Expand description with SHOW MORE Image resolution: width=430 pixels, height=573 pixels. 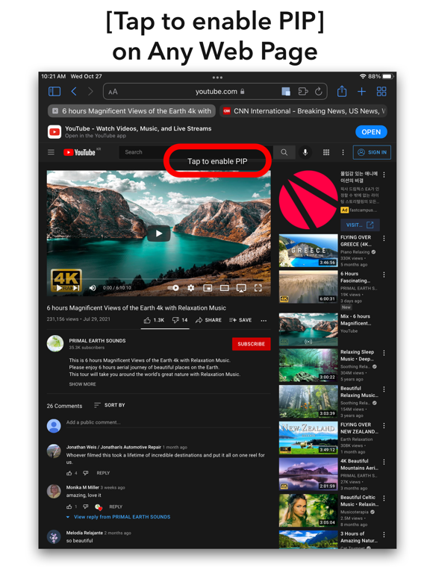click(83, 384)
